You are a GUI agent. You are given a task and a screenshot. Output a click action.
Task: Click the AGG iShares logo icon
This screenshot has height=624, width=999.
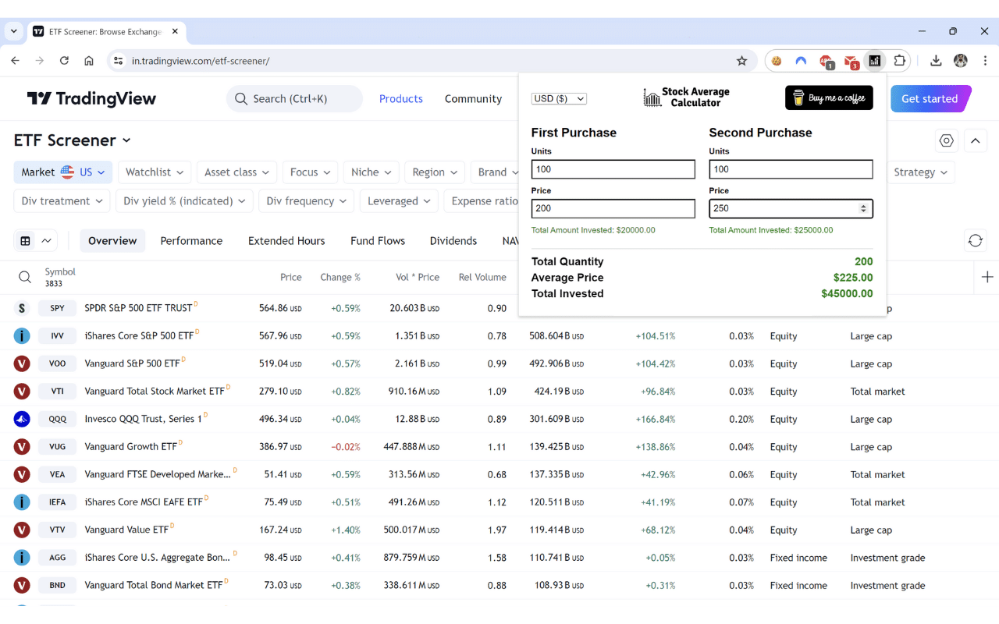click(x=22, y=558)
